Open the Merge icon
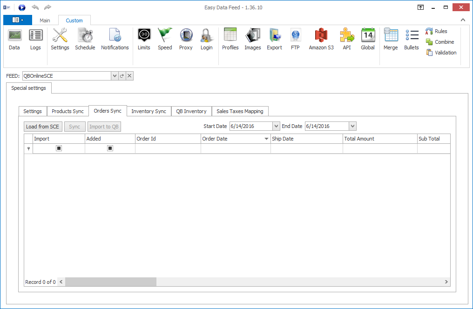Image resolution: width=473 pixels, height=309 pixels. pos(391,39)
